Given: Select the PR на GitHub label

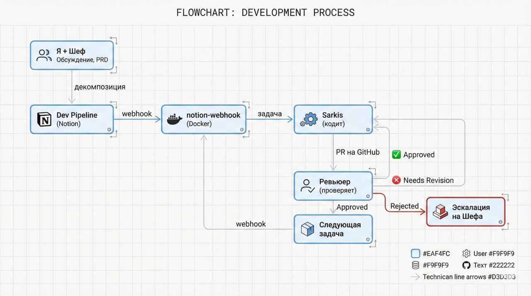Looking at the screenshot, I should (358, 152).
